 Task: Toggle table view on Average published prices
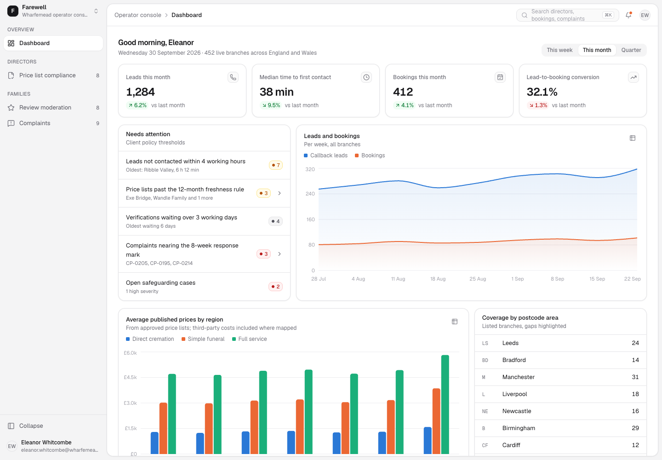(455, 322)
